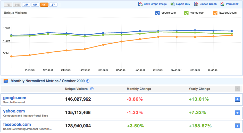
Task: Click yahoo.com data point at 06/2009
Action: [158, 32]
